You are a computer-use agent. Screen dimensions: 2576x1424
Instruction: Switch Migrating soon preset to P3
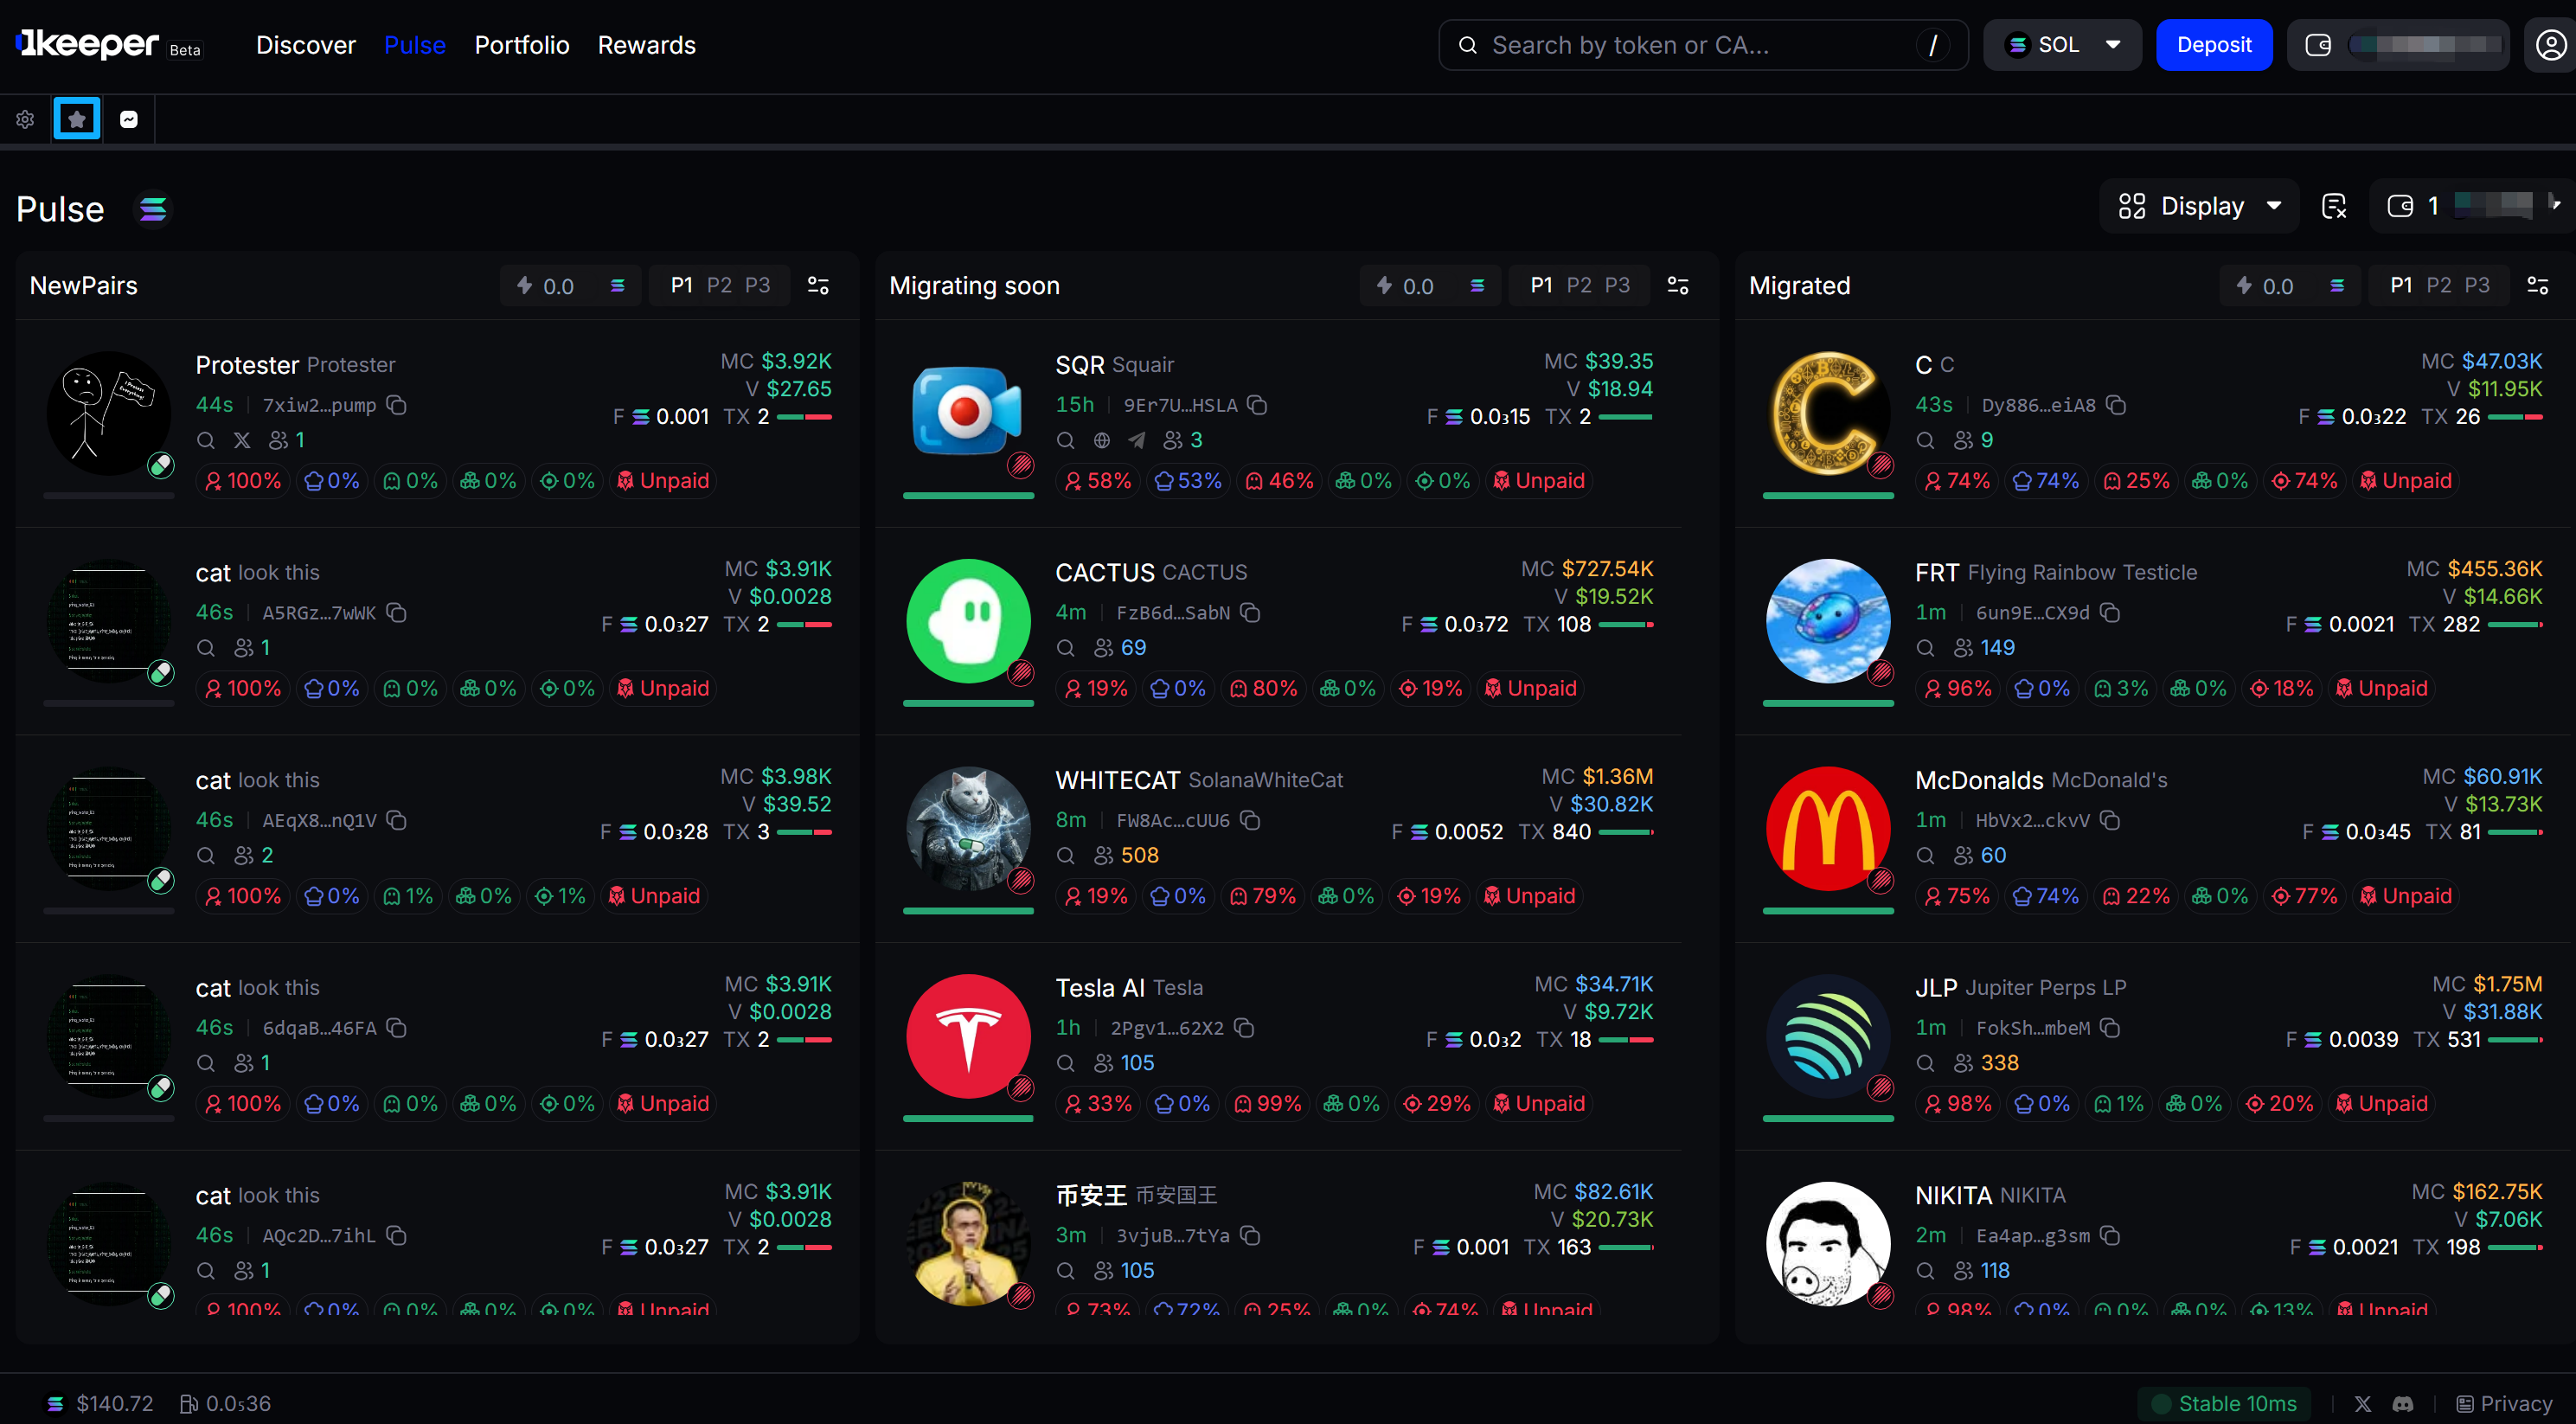1617,286
